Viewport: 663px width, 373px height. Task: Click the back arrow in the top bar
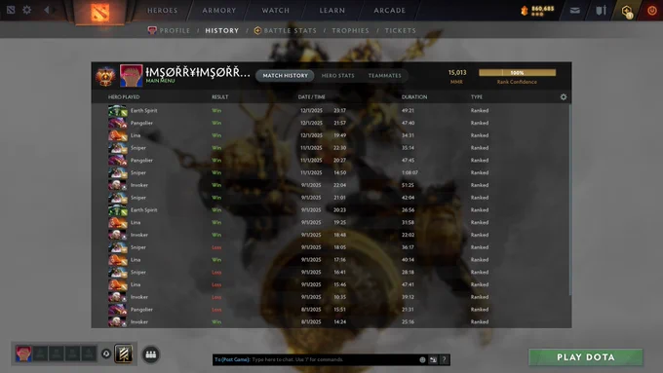click(47, 10)
